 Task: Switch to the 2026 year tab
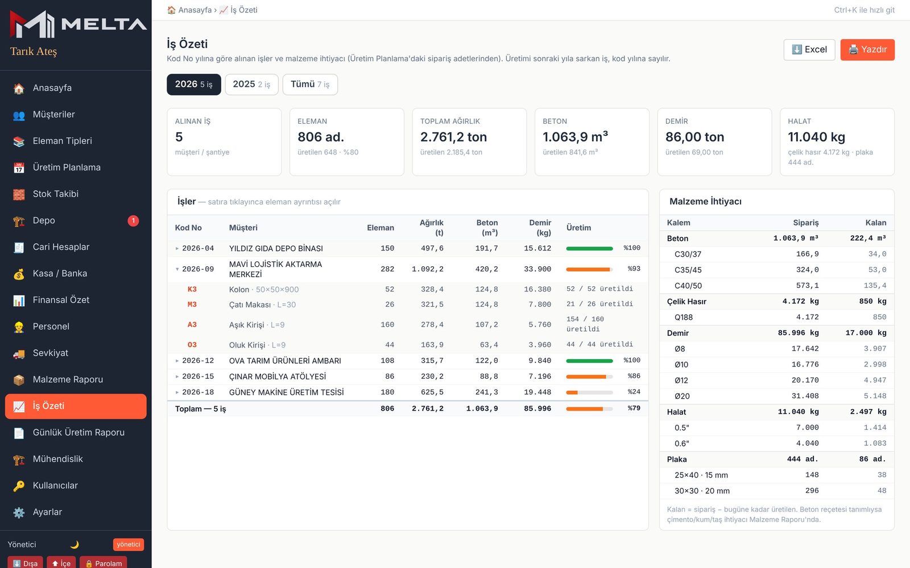coord(193,85)
